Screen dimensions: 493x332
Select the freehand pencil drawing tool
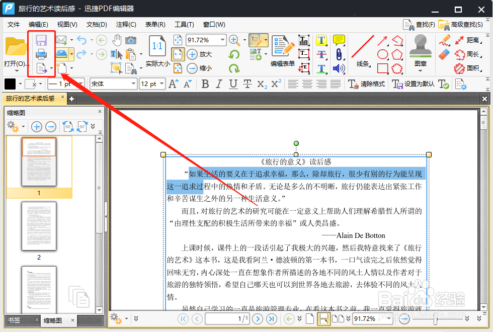point(444,39)
